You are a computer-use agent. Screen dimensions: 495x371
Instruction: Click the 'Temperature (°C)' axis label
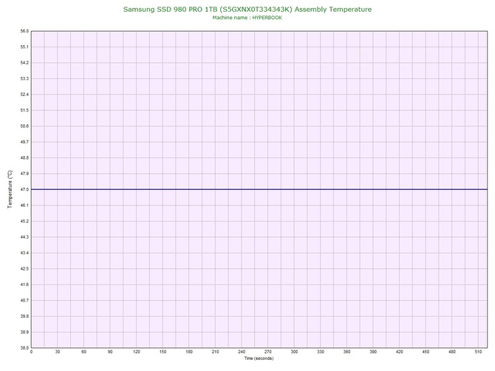click(10, 189)
